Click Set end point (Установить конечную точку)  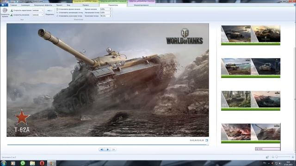click(x=69, y=16)
